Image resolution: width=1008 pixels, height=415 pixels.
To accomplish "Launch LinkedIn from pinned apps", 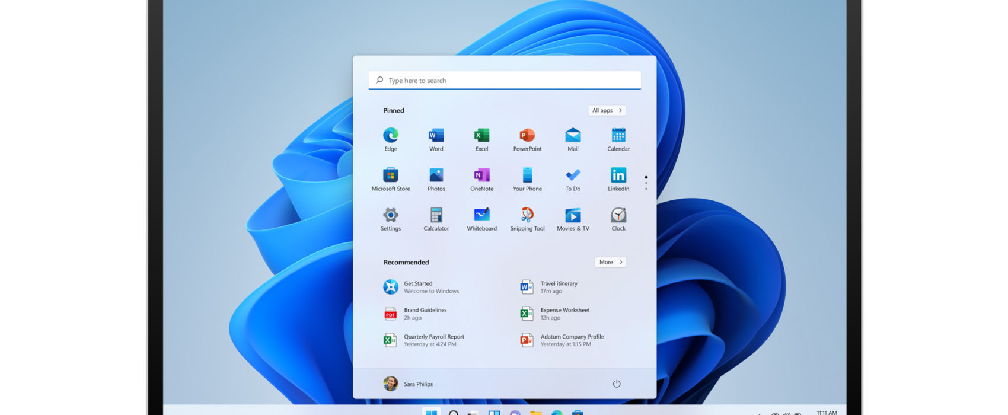I will [618, 179].
